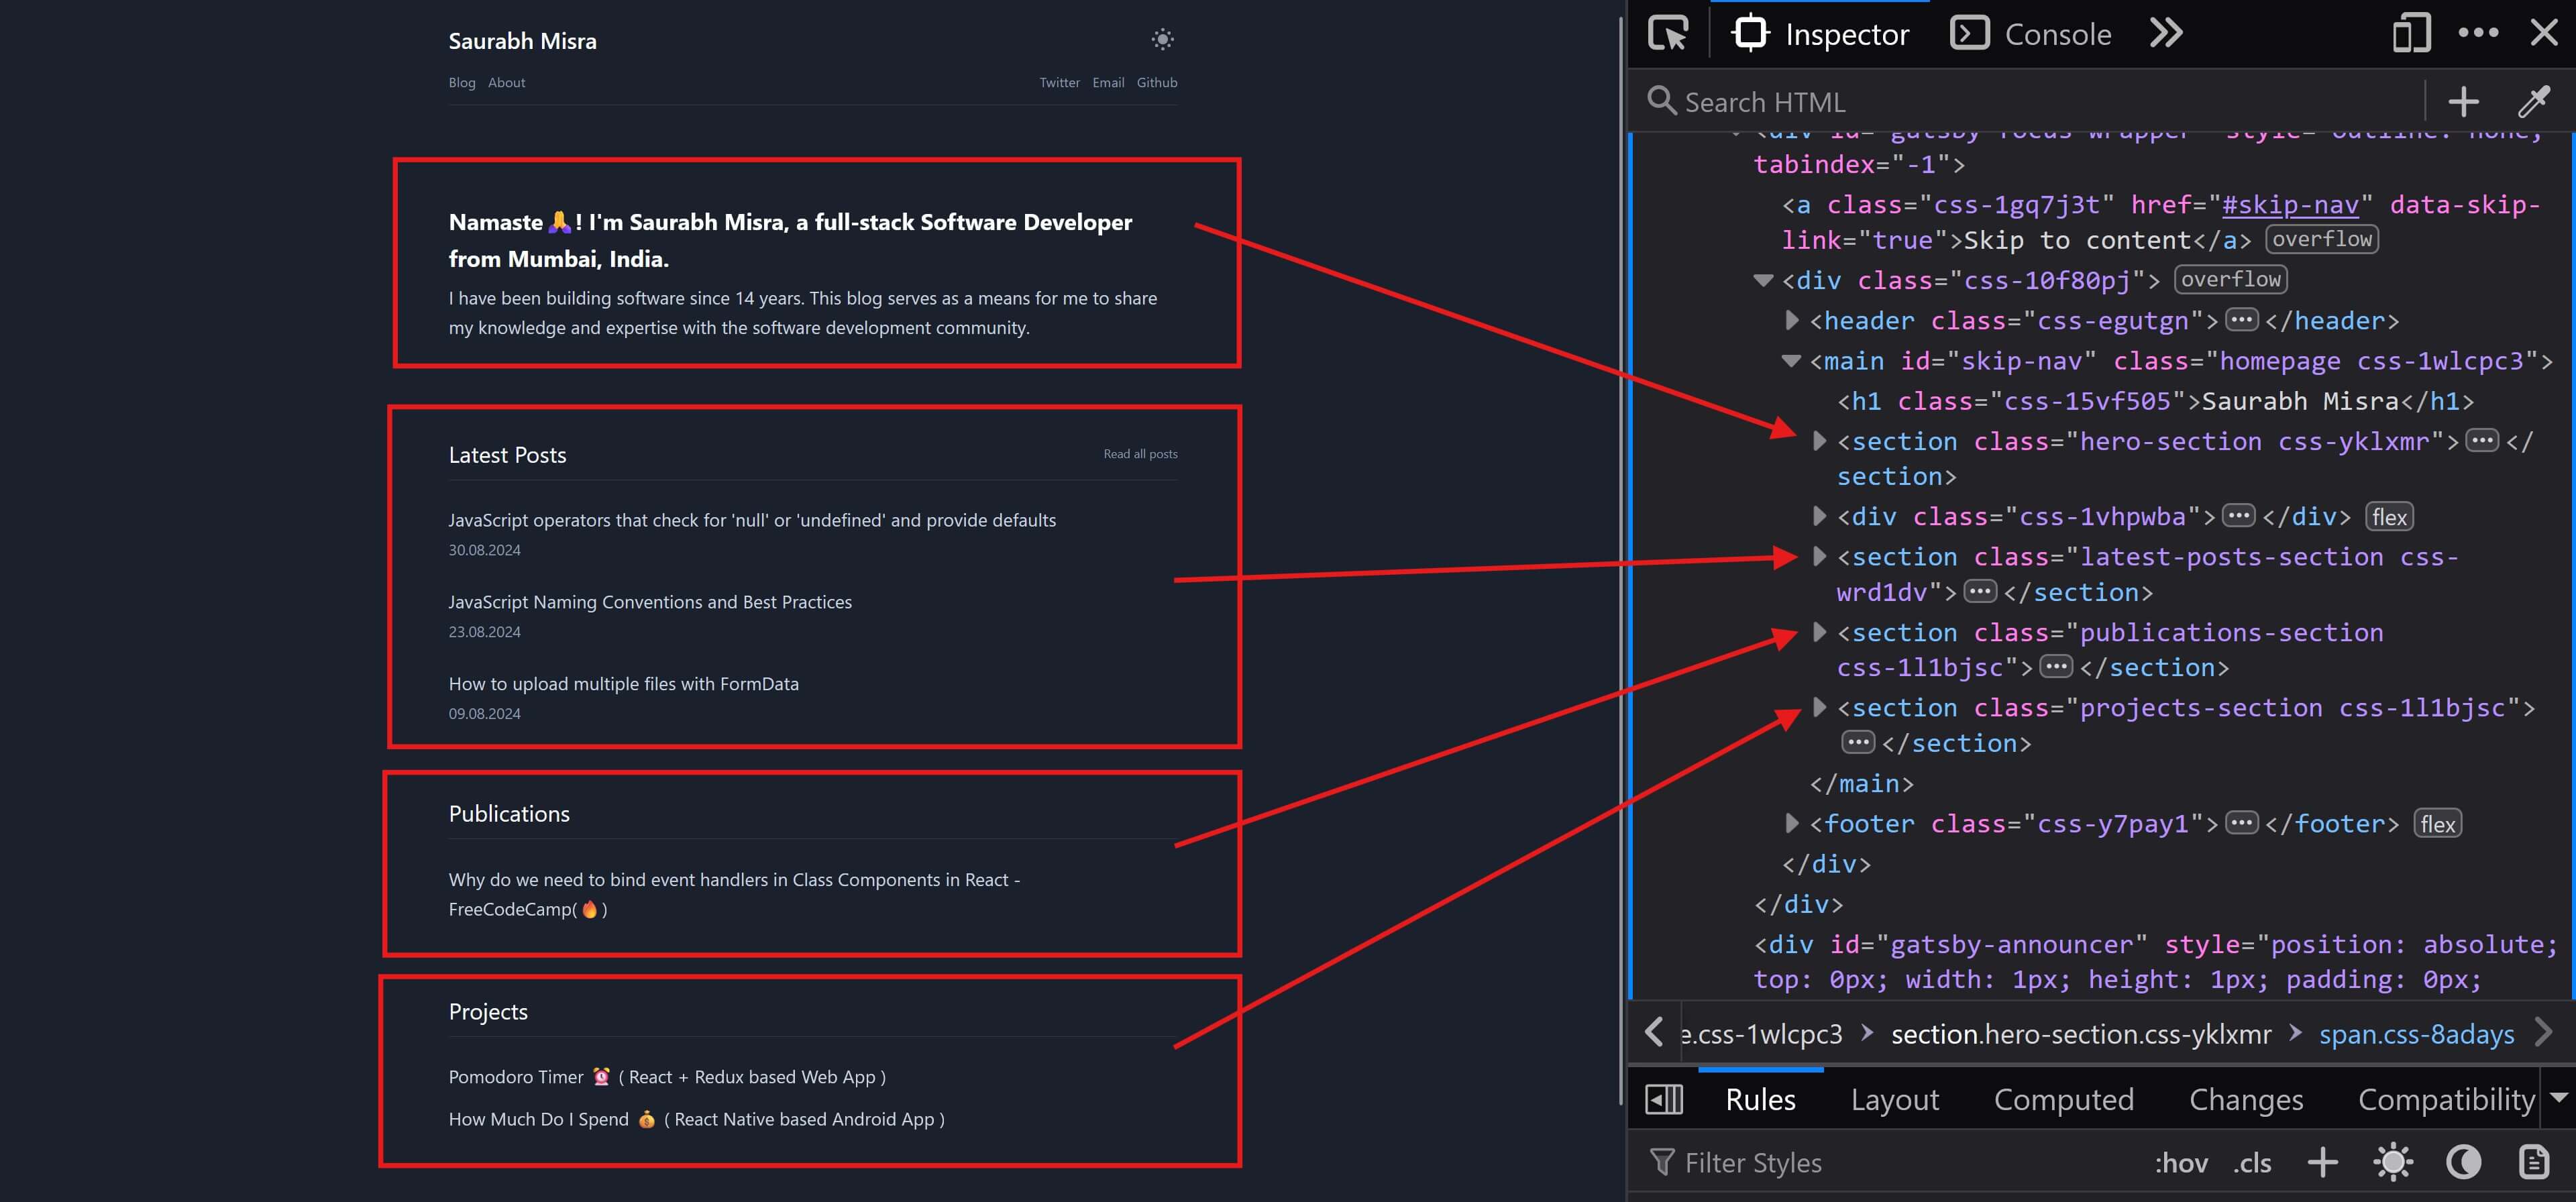Open the Blog nav link
Screen dimensions: 2576x1202
coord(462,82)
